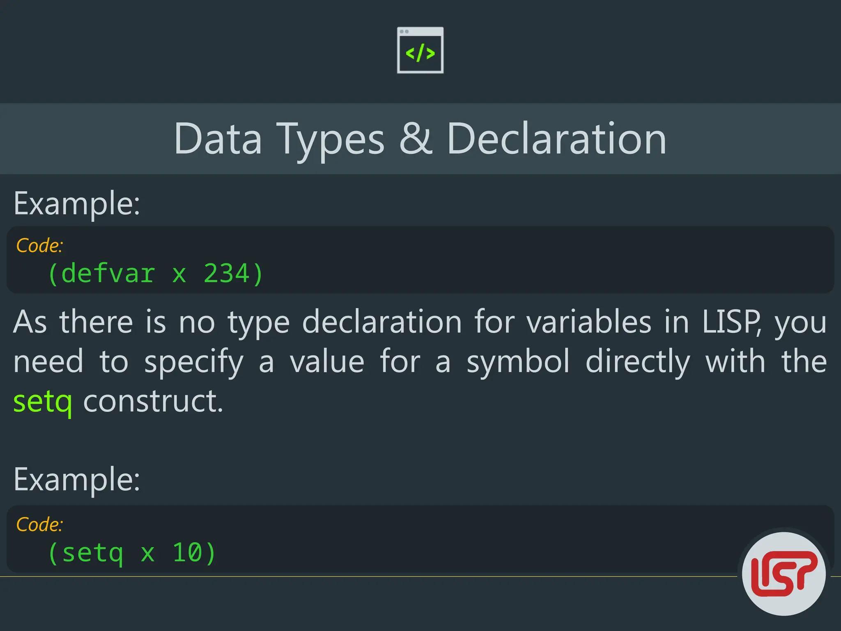Click the word "declaration" in the paragraph
This screenshot has height=631, width=841.
click(382, 322)
